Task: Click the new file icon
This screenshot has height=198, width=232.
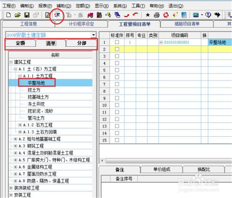Action: pos(9,15)
